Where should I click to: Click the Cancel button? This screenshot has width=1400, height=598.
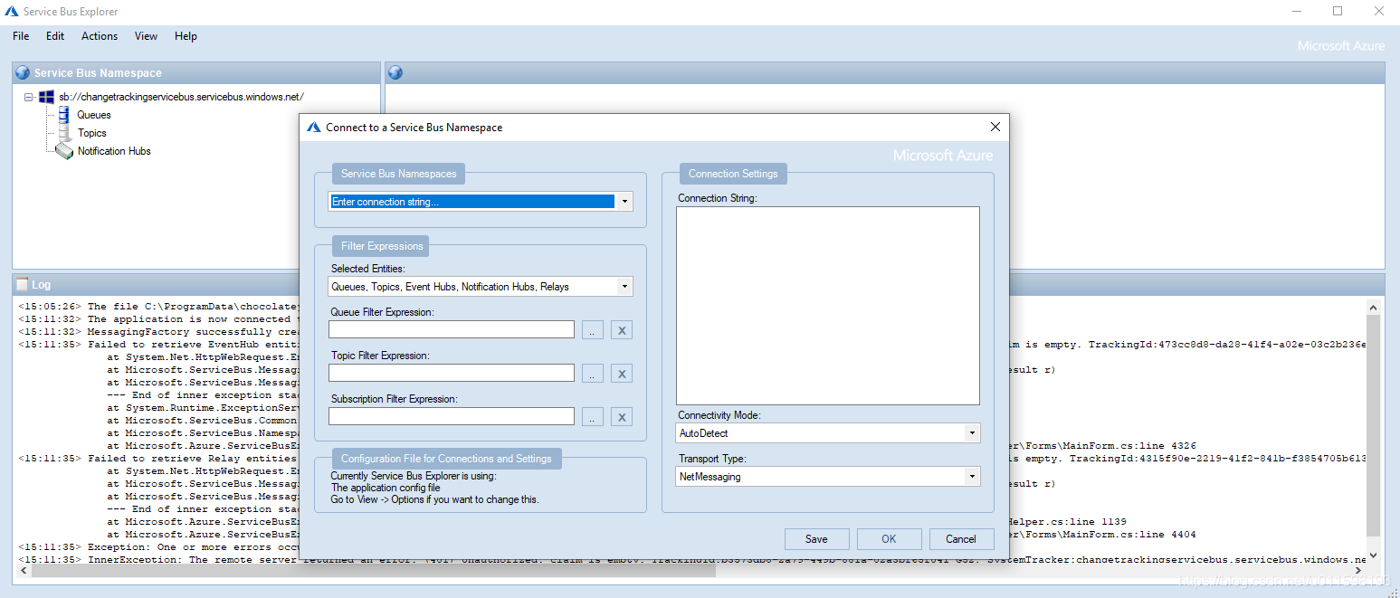(961, 539)
